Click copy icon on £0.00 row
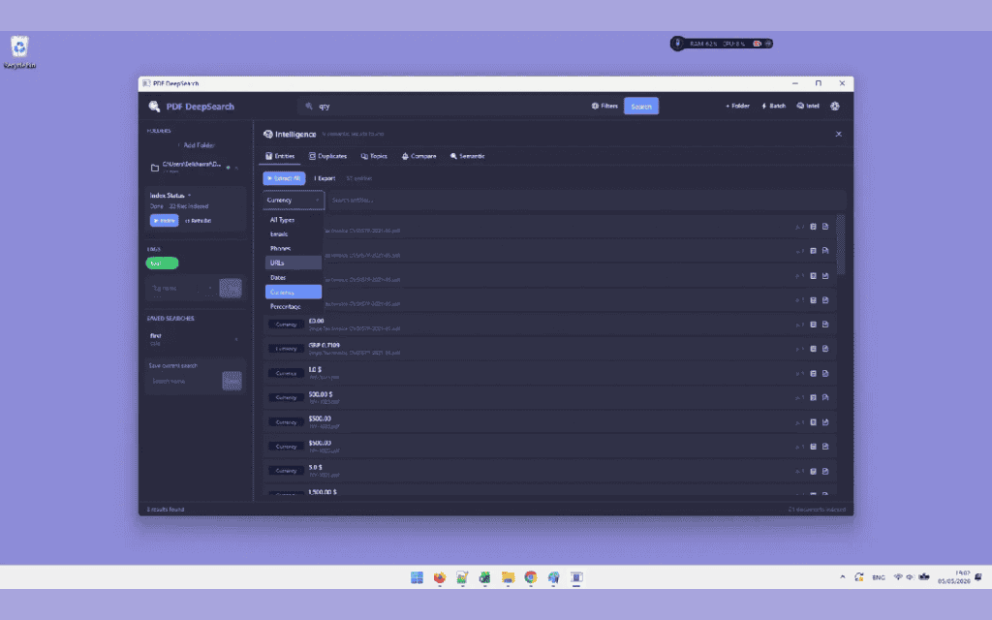The image size is (992, 620). click(813, 325)
